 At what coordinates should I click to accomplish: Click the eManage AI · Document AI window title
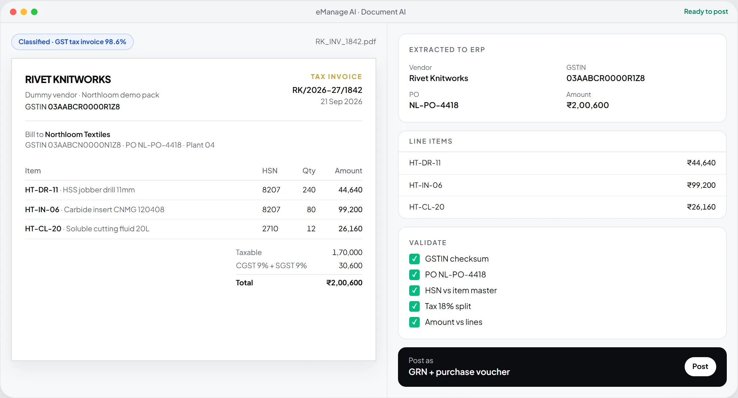(x=361, y=12)
